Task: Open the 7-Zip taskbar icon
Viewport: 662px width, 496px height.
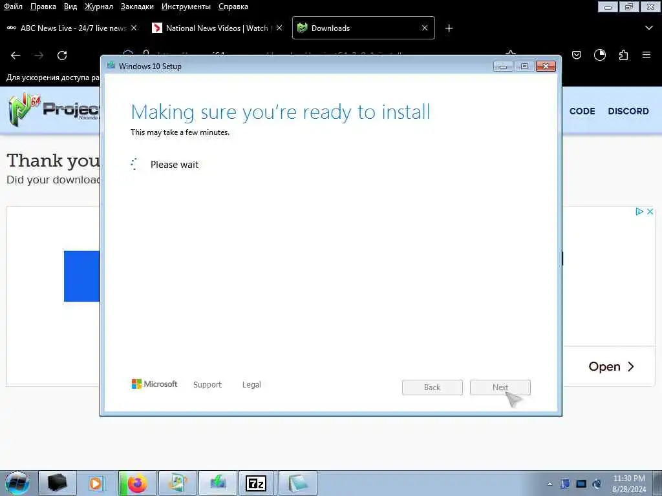Action: pyautogui.click(x=256, y=483)
